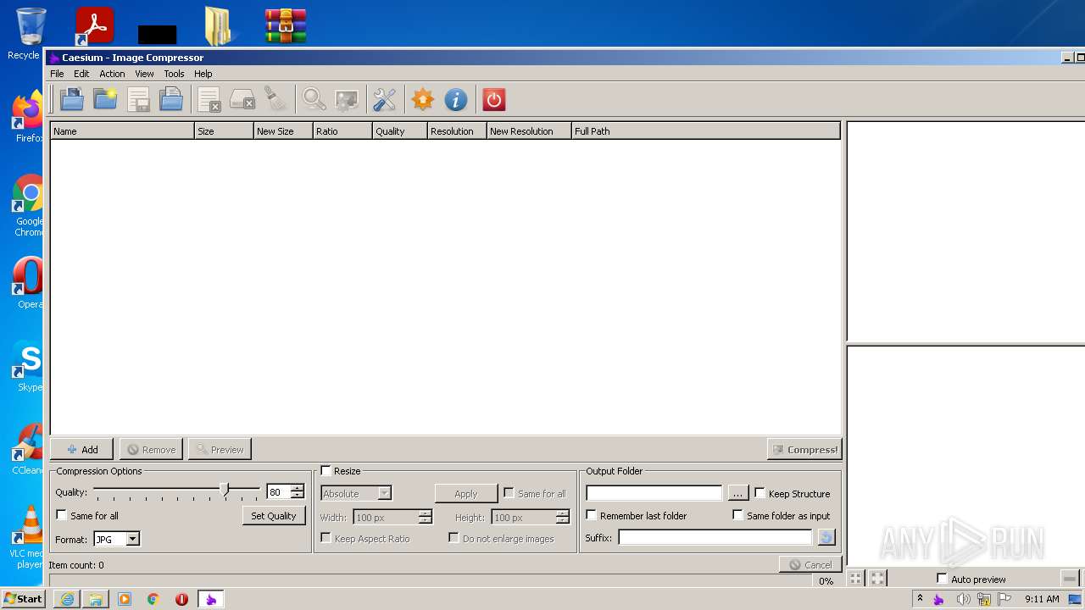
Task: Click the orange Check for updates icon
Action: click(x=423, y=100)
